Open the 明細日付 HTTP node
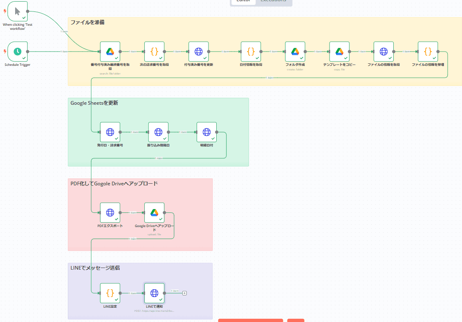 click(x=206, y=132)
